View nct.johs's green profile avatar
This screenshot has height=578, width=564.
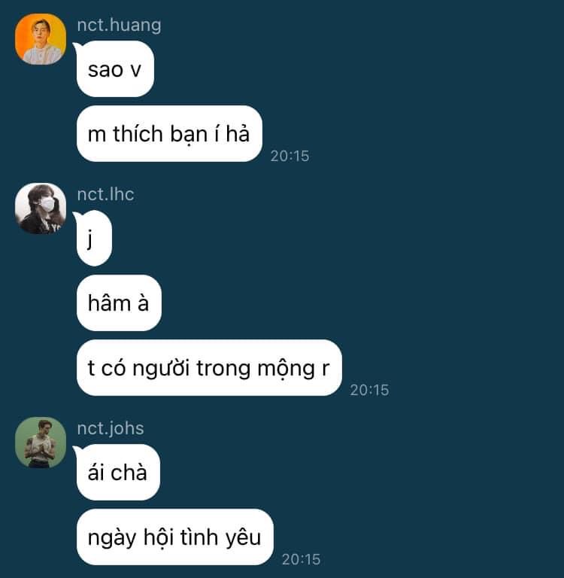tap(41, 443)
